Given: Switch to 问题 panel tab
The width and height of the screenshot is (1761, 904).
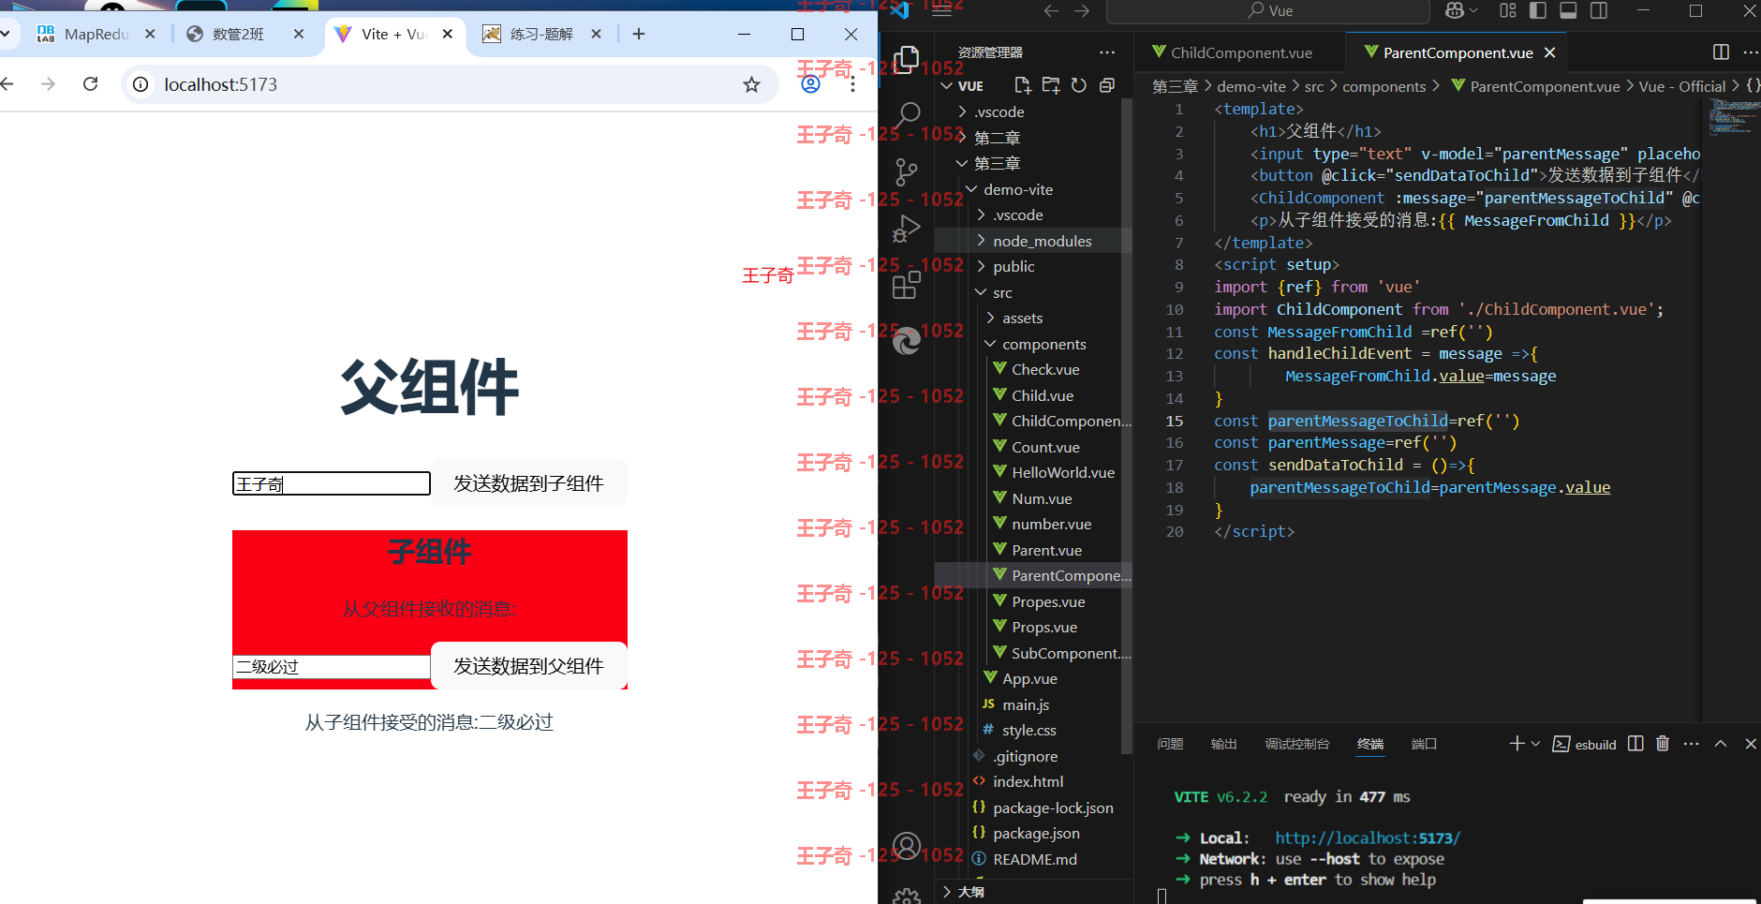Looking at the screenshot, I should (x=1170, y=744).
